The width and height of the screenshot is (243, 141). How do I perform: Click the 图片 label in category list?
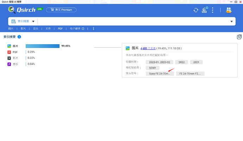click(15, 46)
